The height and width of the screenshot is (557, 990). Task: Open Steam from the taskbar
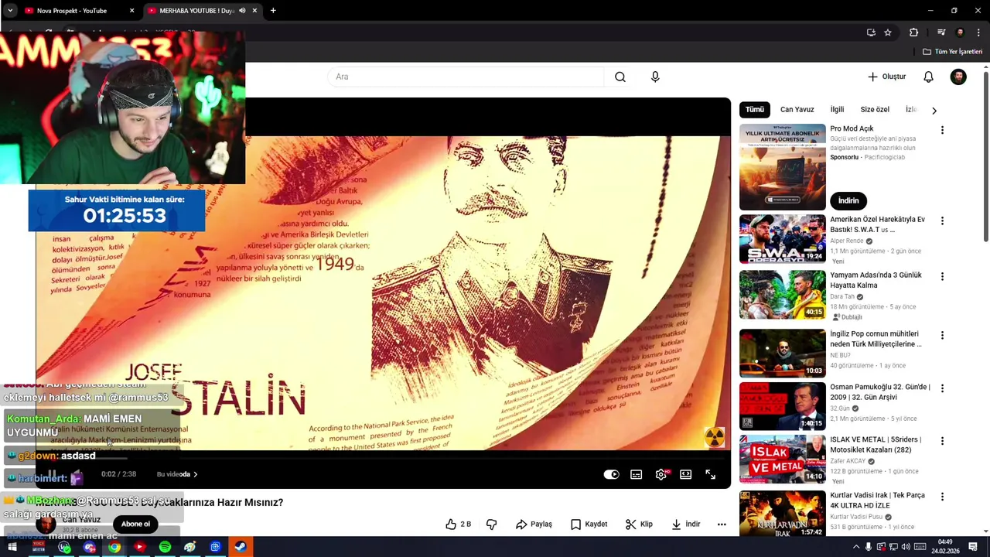point(241,547)
